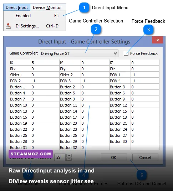Viewport: 173px width, 191px height.
Task: Click the Button 2 entry
Action: click(70, 87)
